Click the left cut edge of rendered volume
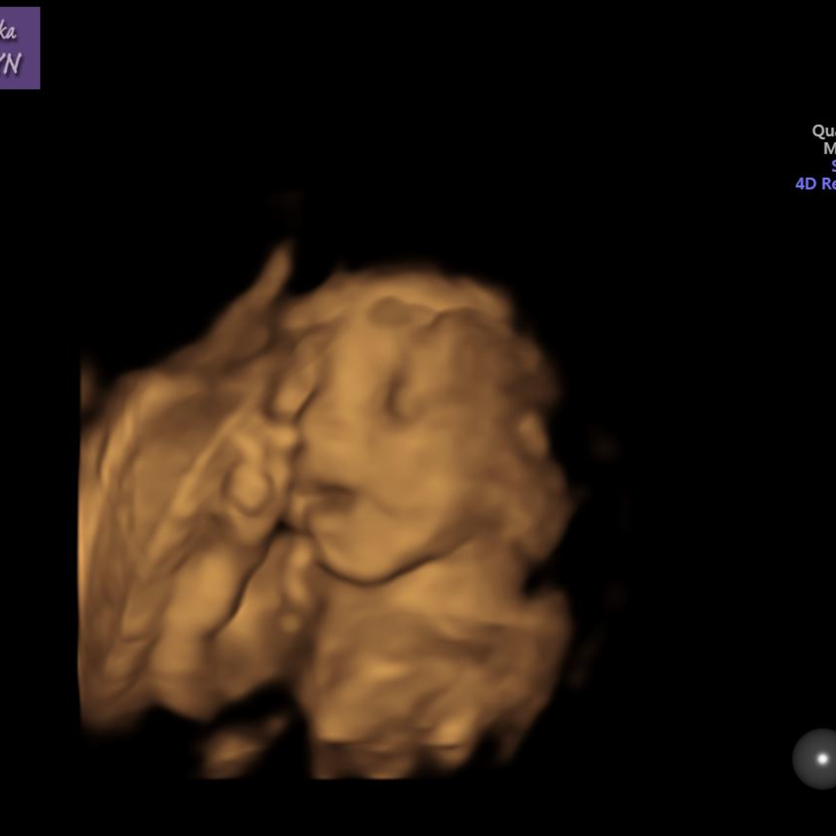 point(84,542)
